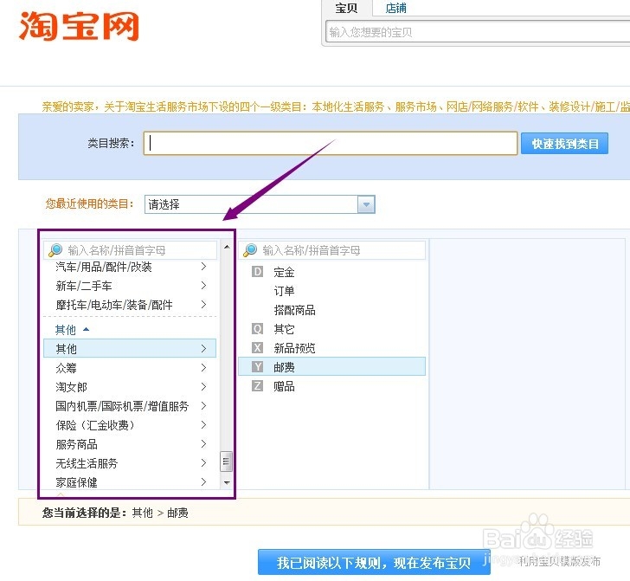Collapse the 其他 group header
630x581 pixels.
[x=73, y=330]
